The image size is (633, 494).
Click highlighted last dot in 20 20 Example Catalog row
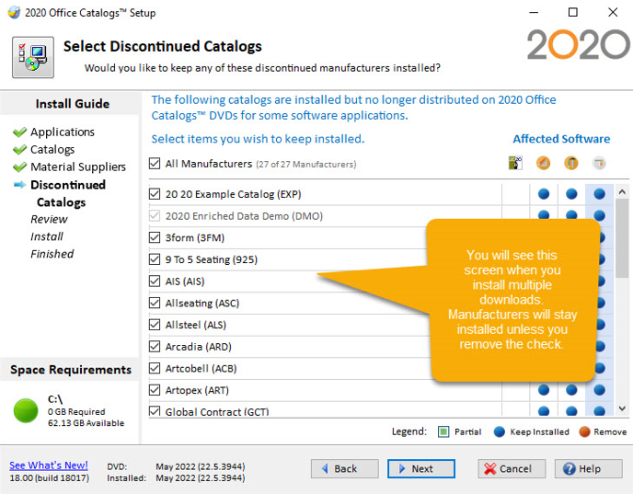point(600,194)
